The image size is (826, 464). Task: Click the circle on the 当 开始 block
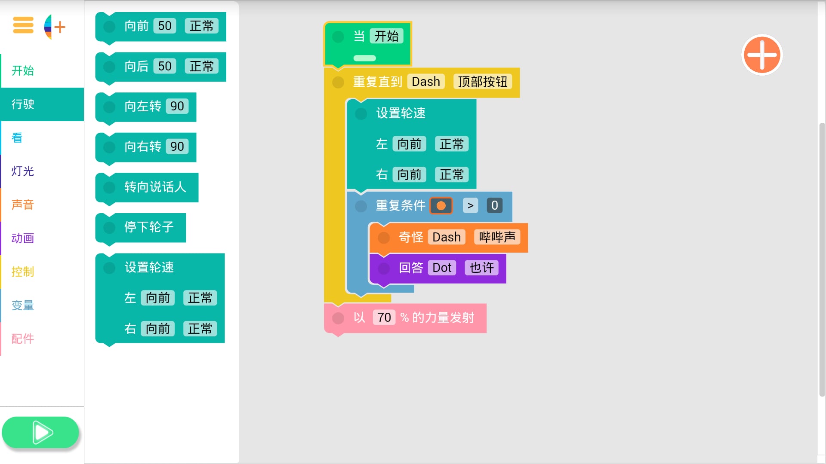[x=338, y=37]
